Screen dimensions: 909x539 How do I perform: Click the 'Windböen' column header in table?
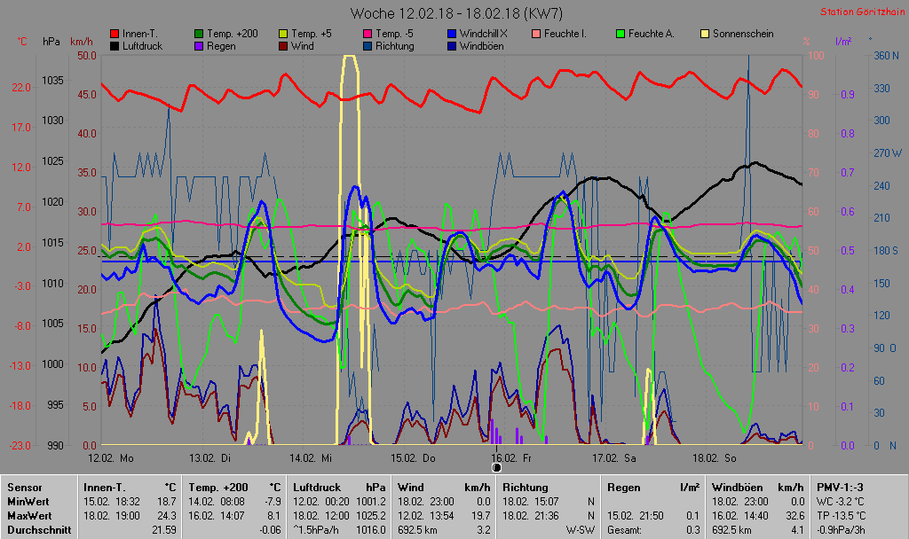click(x=738, y=488)
